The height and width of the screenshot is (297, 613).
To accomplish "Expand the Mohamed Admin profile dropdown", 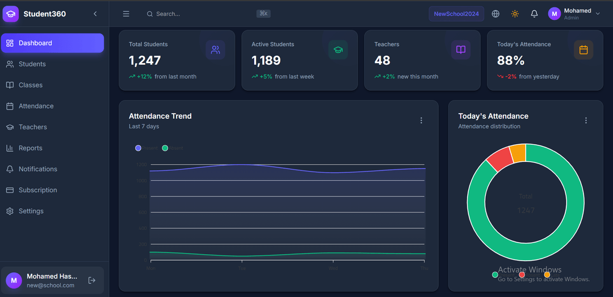I will point(574,14).
